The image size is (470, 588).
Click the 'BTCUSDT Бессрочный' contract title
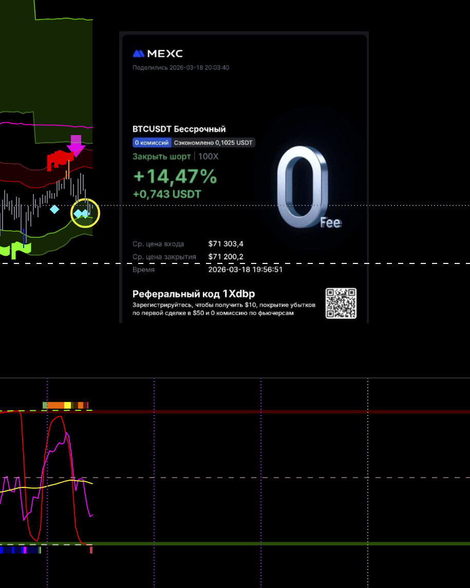point(179,129)
